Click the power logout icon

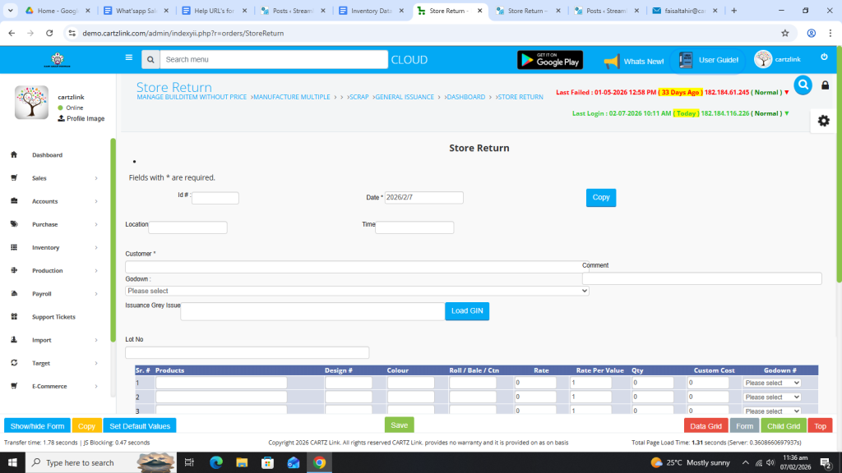[x=824, y=57]
